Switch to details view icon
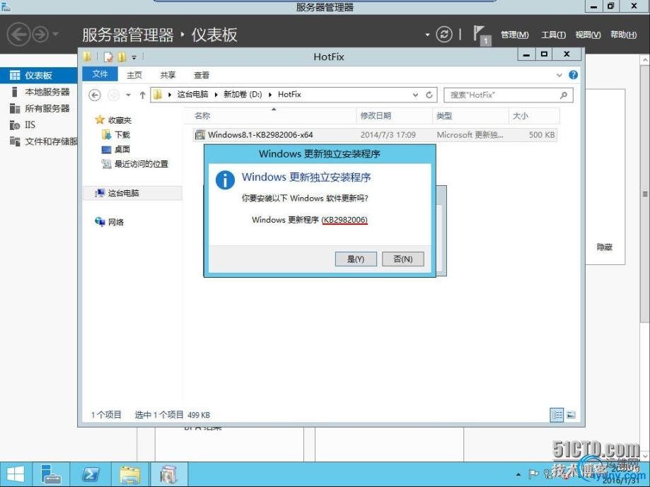Viewport: 650px width, 487px height. coord(557,414)
